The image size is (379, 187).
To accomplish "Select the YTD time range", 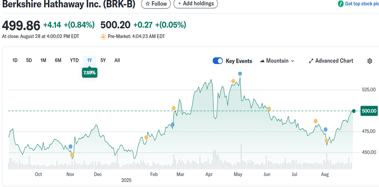I will pos(74,60).
